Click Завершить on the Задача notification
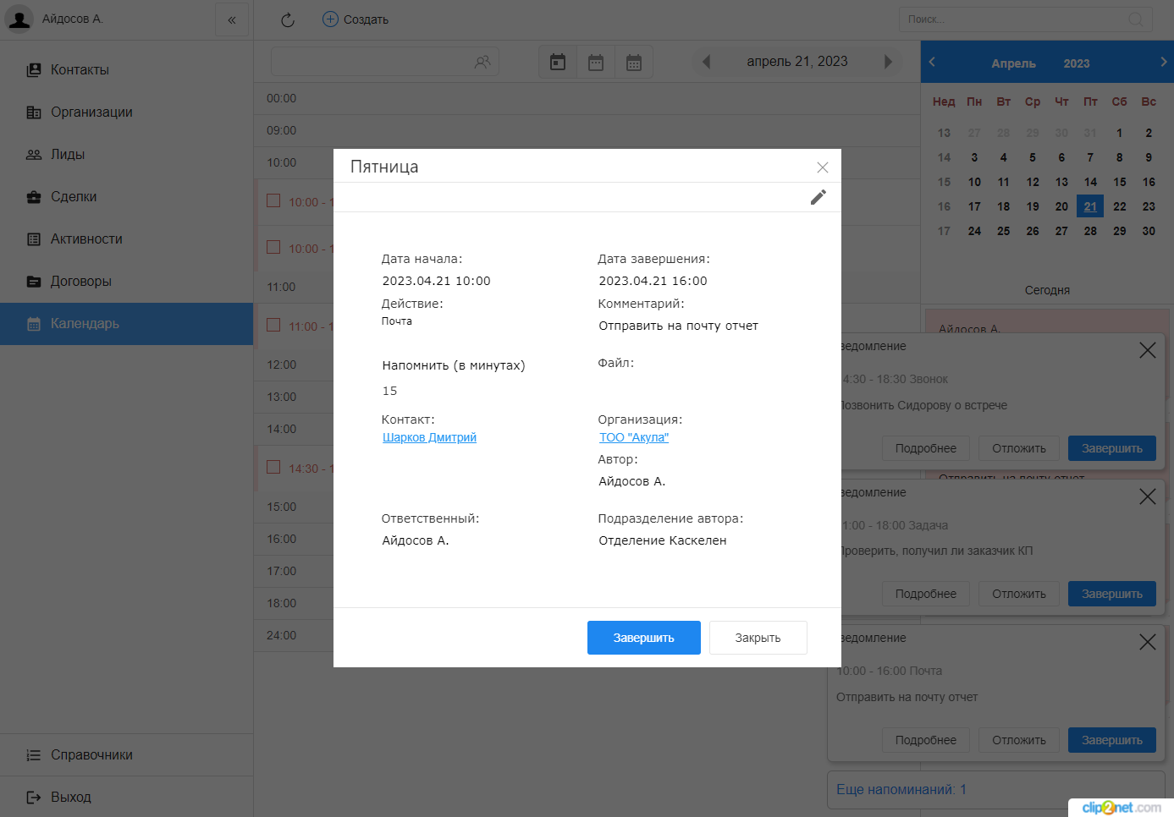The height and width of the screenshot is (817, 1174). 1112,594
